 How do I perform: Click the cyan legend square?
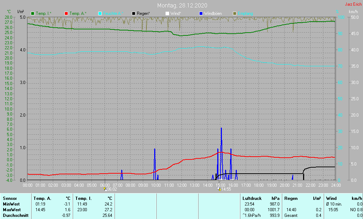pos(100,13)
